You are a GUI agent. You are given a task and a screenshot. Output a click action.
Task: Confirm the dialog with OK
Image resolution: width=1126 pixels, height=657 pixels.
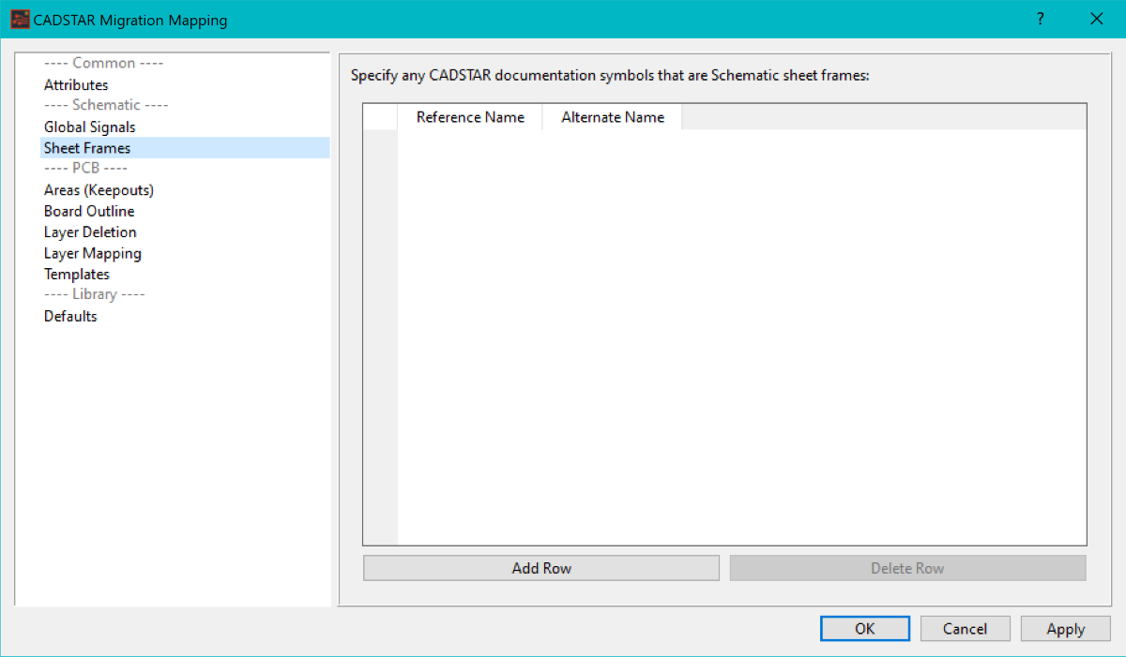pos(865,629)
